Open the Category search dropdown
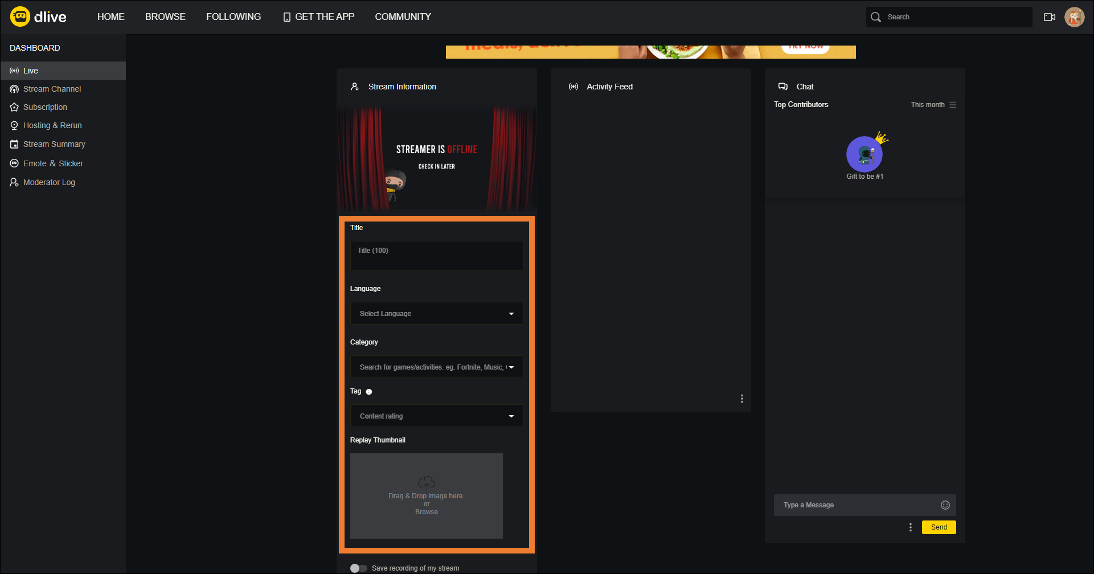The height and width of the screenshot is (574, 1094). coord(436,367)
